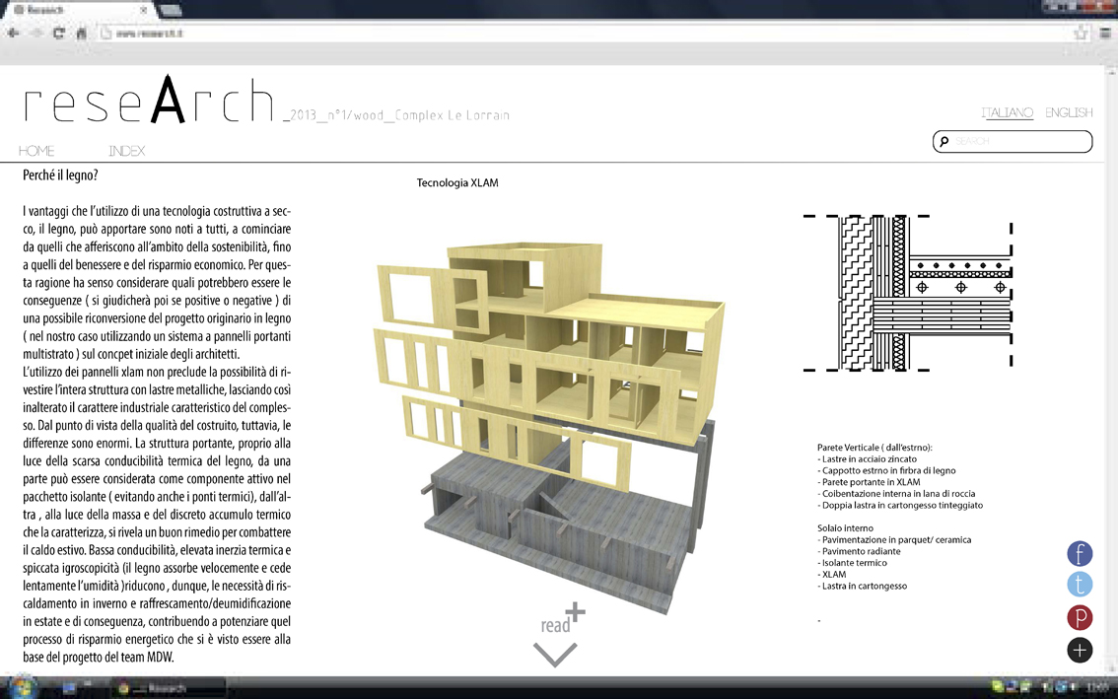The height and width of the screenshot is (699, 1118).
Task: Click the "read +" expander
Action: click(562, 620)
